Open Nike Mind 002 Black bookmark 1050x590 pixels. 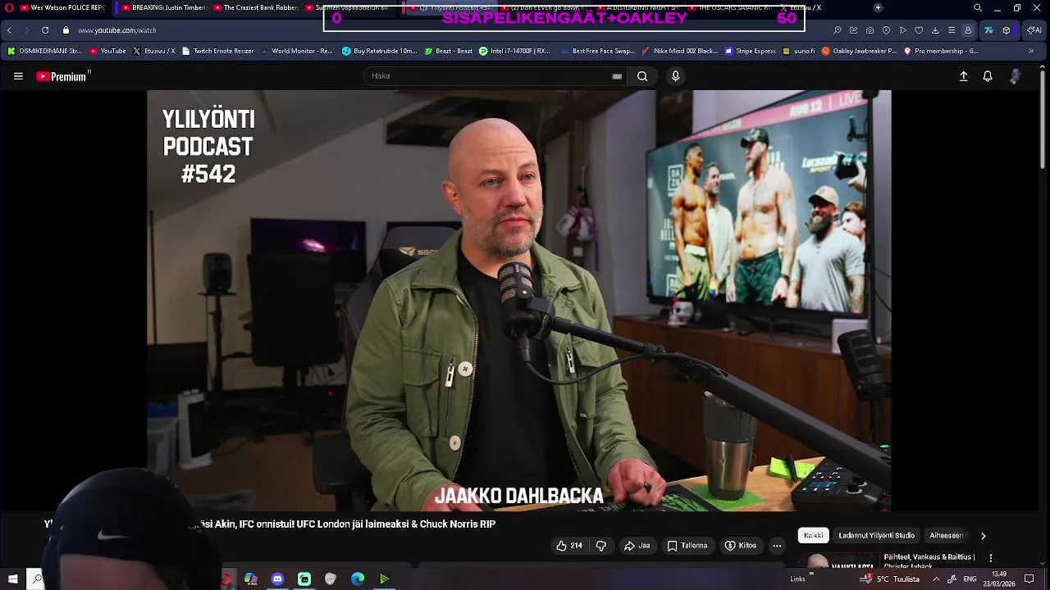[x=679, y=51]
